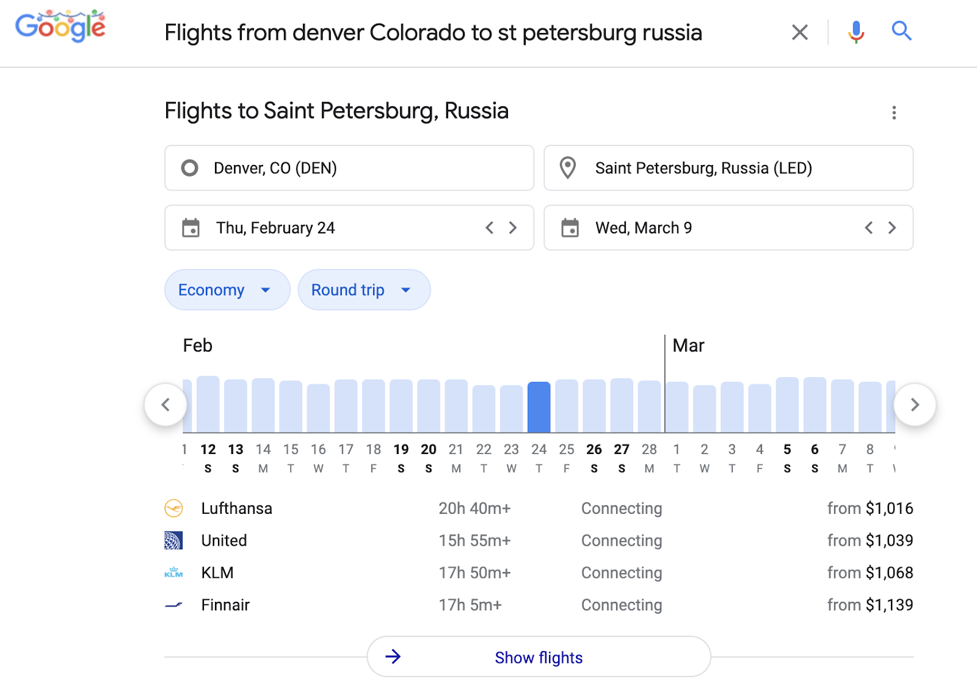Select the highlighted February 24 price bar
Viewport: 977px width, 699px height.
pyautogui.click(x=539, y=407)
